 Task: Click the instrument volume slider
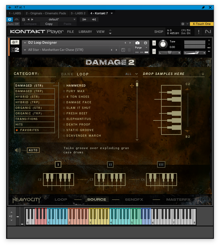pyautogui.click(x=194, y=53)
